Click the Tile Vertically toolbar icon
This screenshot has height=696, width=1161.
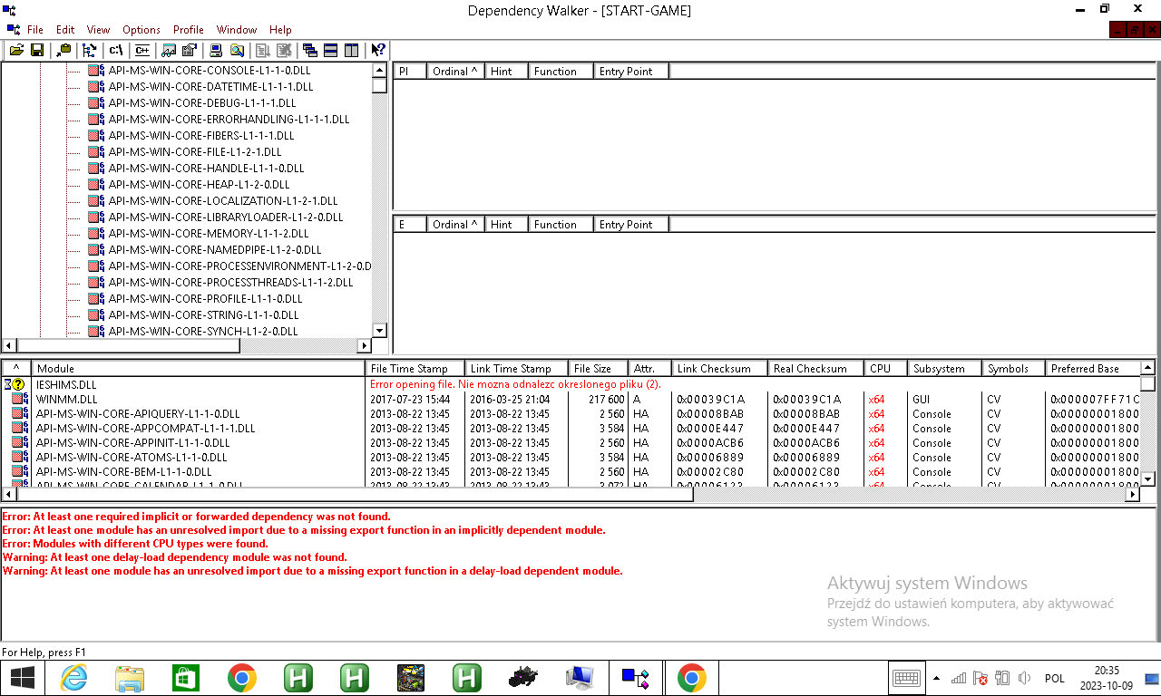point(352,51)
